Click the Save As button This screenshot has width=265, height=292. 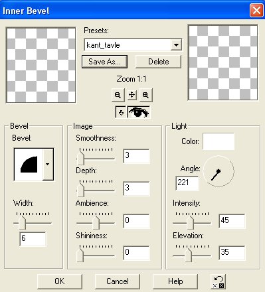(x=104, y=62)
